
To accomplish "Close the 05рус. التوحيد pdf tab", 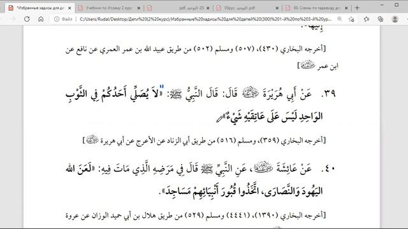I will click(x=277, y=8).
